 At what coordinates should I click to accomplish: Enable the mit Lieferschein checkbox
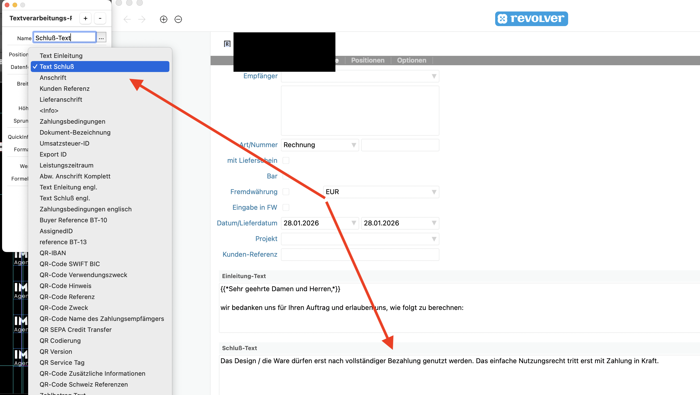(x=286, y=160)
